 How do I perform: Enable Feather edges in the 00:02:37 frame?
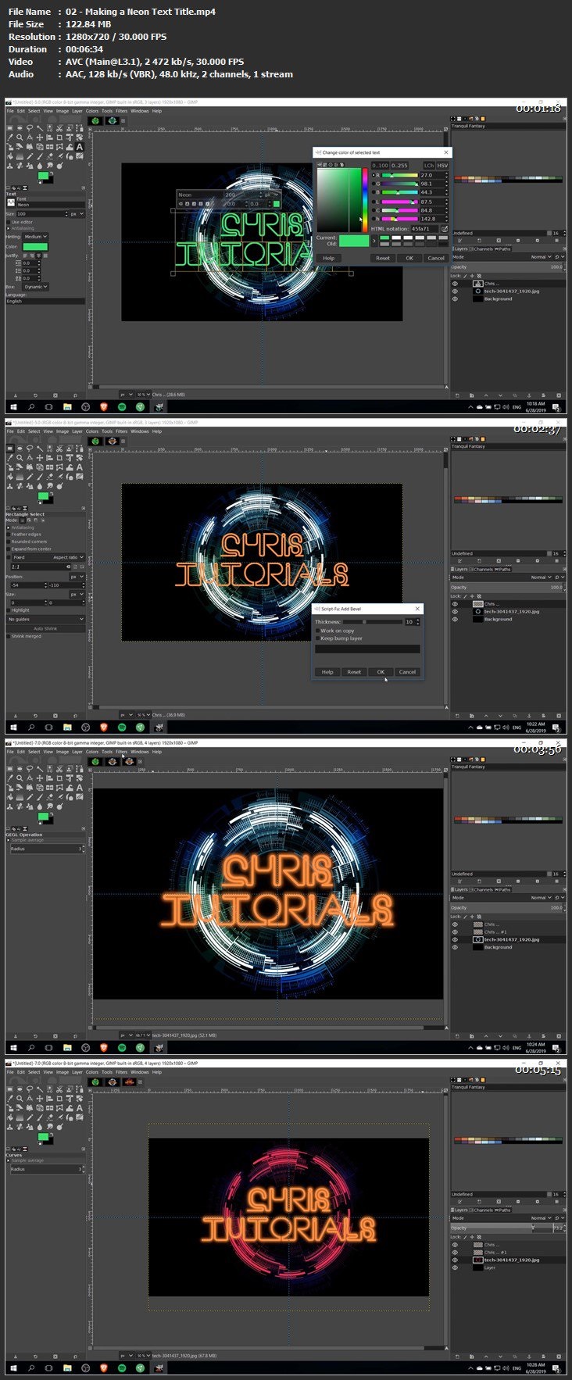[9, 534]
